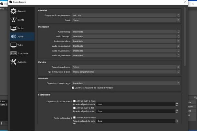Toggle push-to-mute for Dispositivo di cattura video 2
The image size is (197, 131).
point(74,101)
